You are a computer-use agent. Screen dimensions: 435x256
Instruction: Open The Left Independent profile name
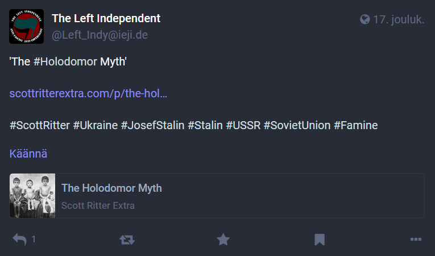106,18
